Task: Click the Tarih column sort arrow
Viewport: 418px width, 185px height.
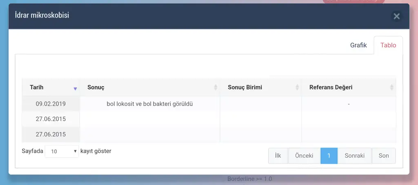Action: (x=75, y=88)
